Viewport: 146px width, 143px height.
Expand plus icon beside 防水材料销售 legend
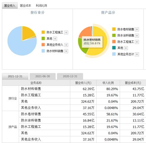pyautogui.click(x=66, y=51)
